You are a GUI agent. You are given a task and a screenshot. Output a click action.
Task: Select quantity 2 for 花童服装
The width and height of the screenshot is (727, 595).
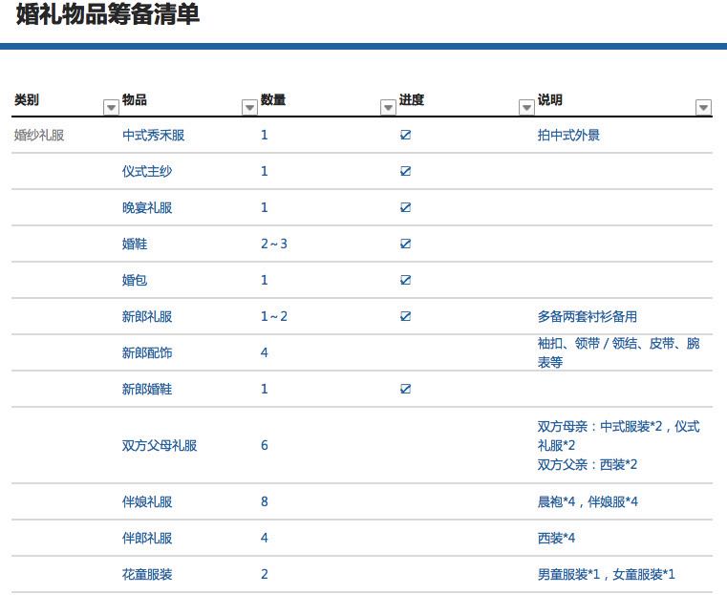265,574
